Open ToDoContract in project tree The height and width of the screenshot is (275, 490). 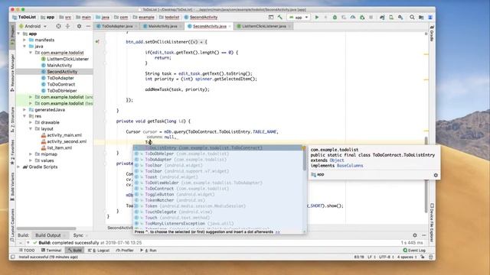point(61,84)
